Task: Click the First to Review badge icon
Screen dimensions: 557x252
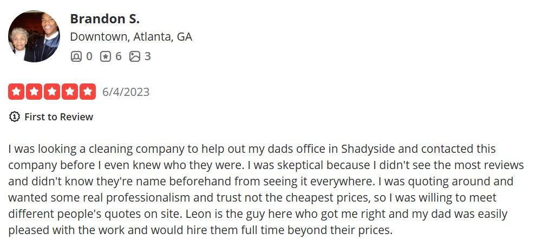Action: 15,117
